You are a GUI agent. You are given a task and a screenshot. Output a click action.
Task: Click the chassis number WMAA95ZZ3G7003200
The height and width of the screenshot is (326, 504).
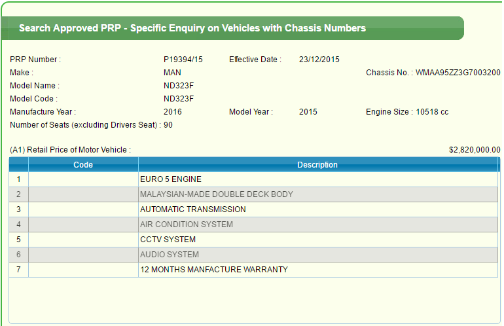click(x=458, y=73)
